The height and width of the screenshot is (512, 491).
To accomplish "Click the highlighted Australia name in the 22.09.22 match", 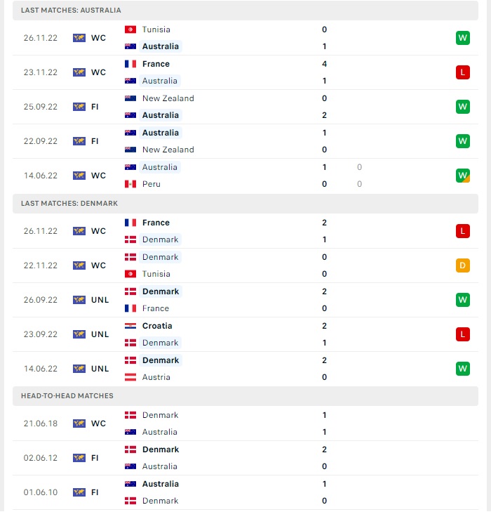I will tap(161, 133).
